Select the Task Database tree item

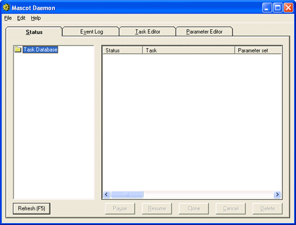[40, 50]
